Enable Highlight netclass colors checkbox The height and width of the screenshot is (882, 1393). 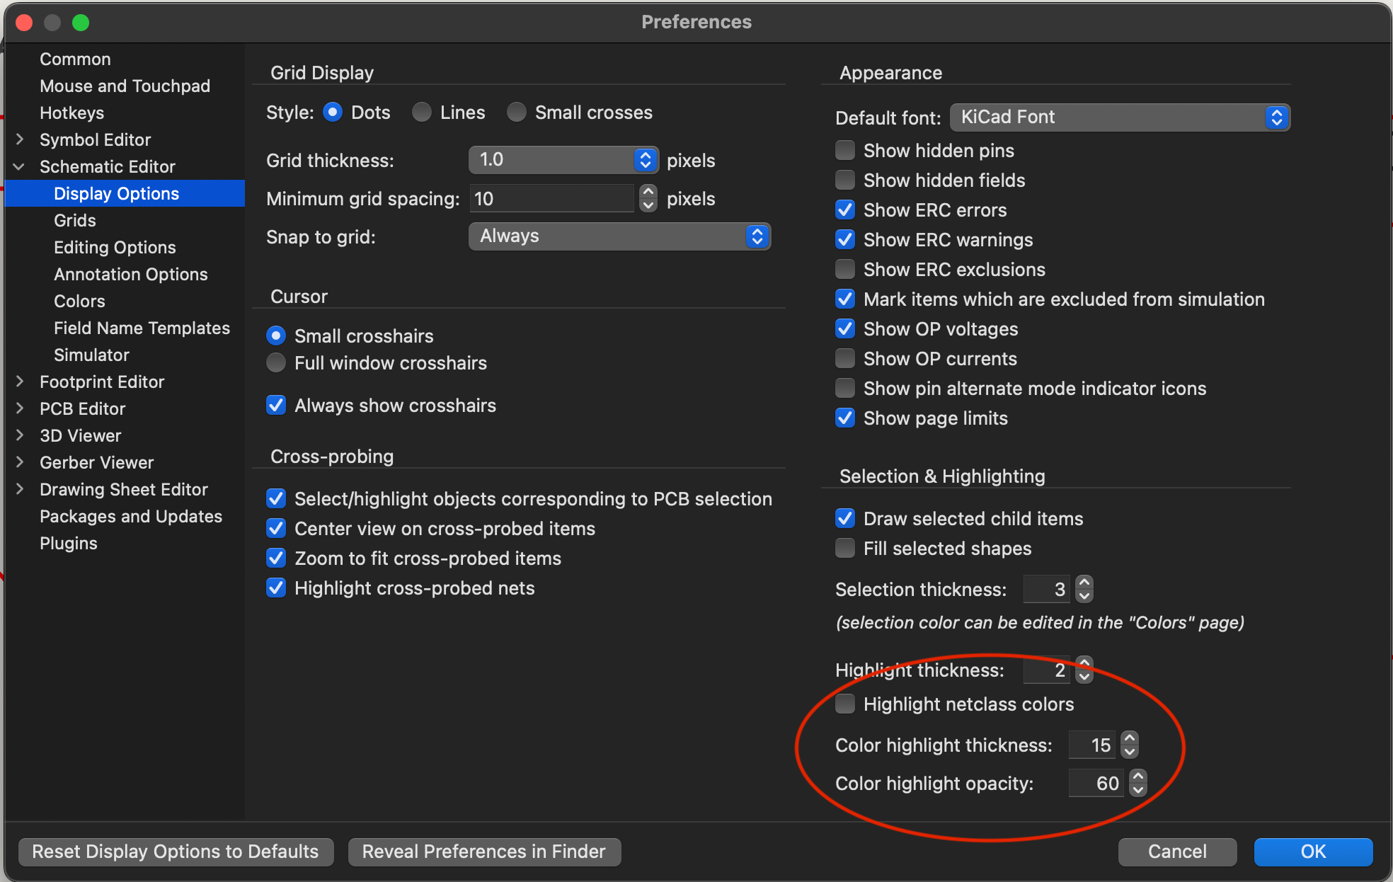(845, 704)
